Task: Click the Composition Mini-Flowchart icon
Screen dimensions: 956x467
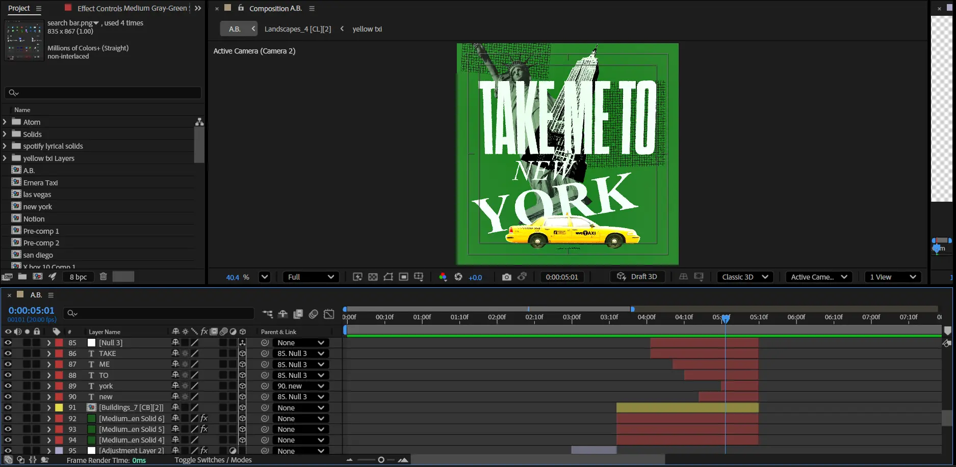Action: [x=268, y=314]
